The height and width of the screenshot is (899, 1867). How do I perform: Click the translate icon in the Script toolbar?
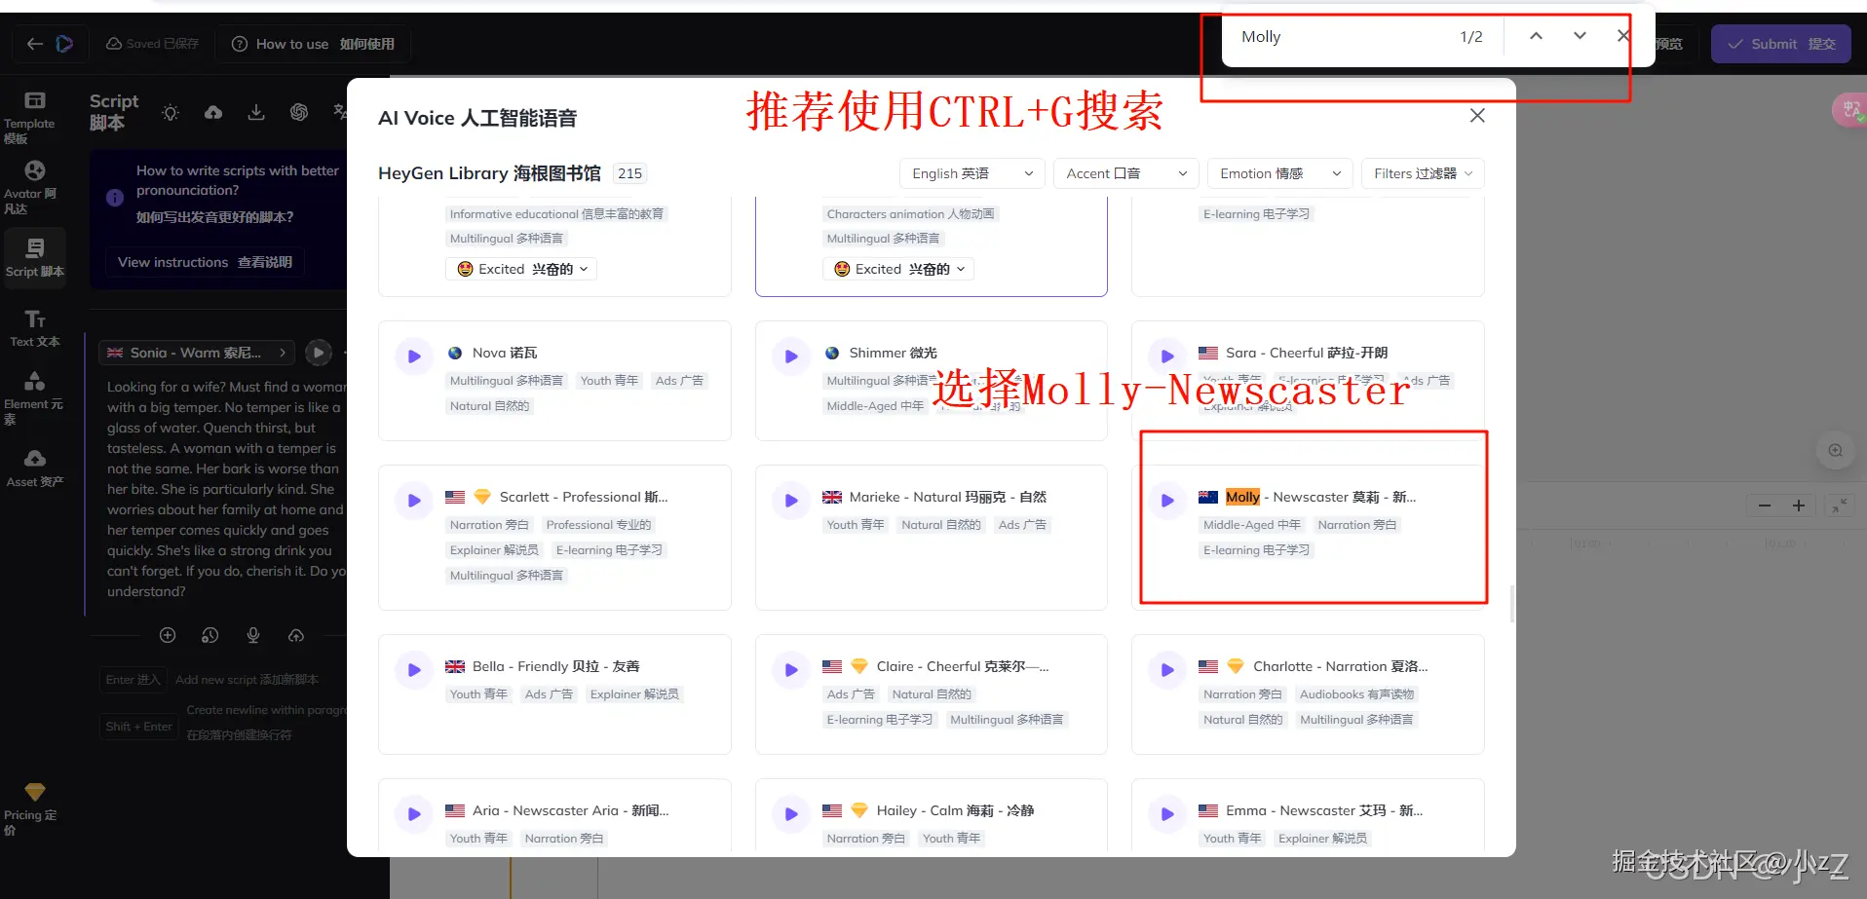point(339,112)
